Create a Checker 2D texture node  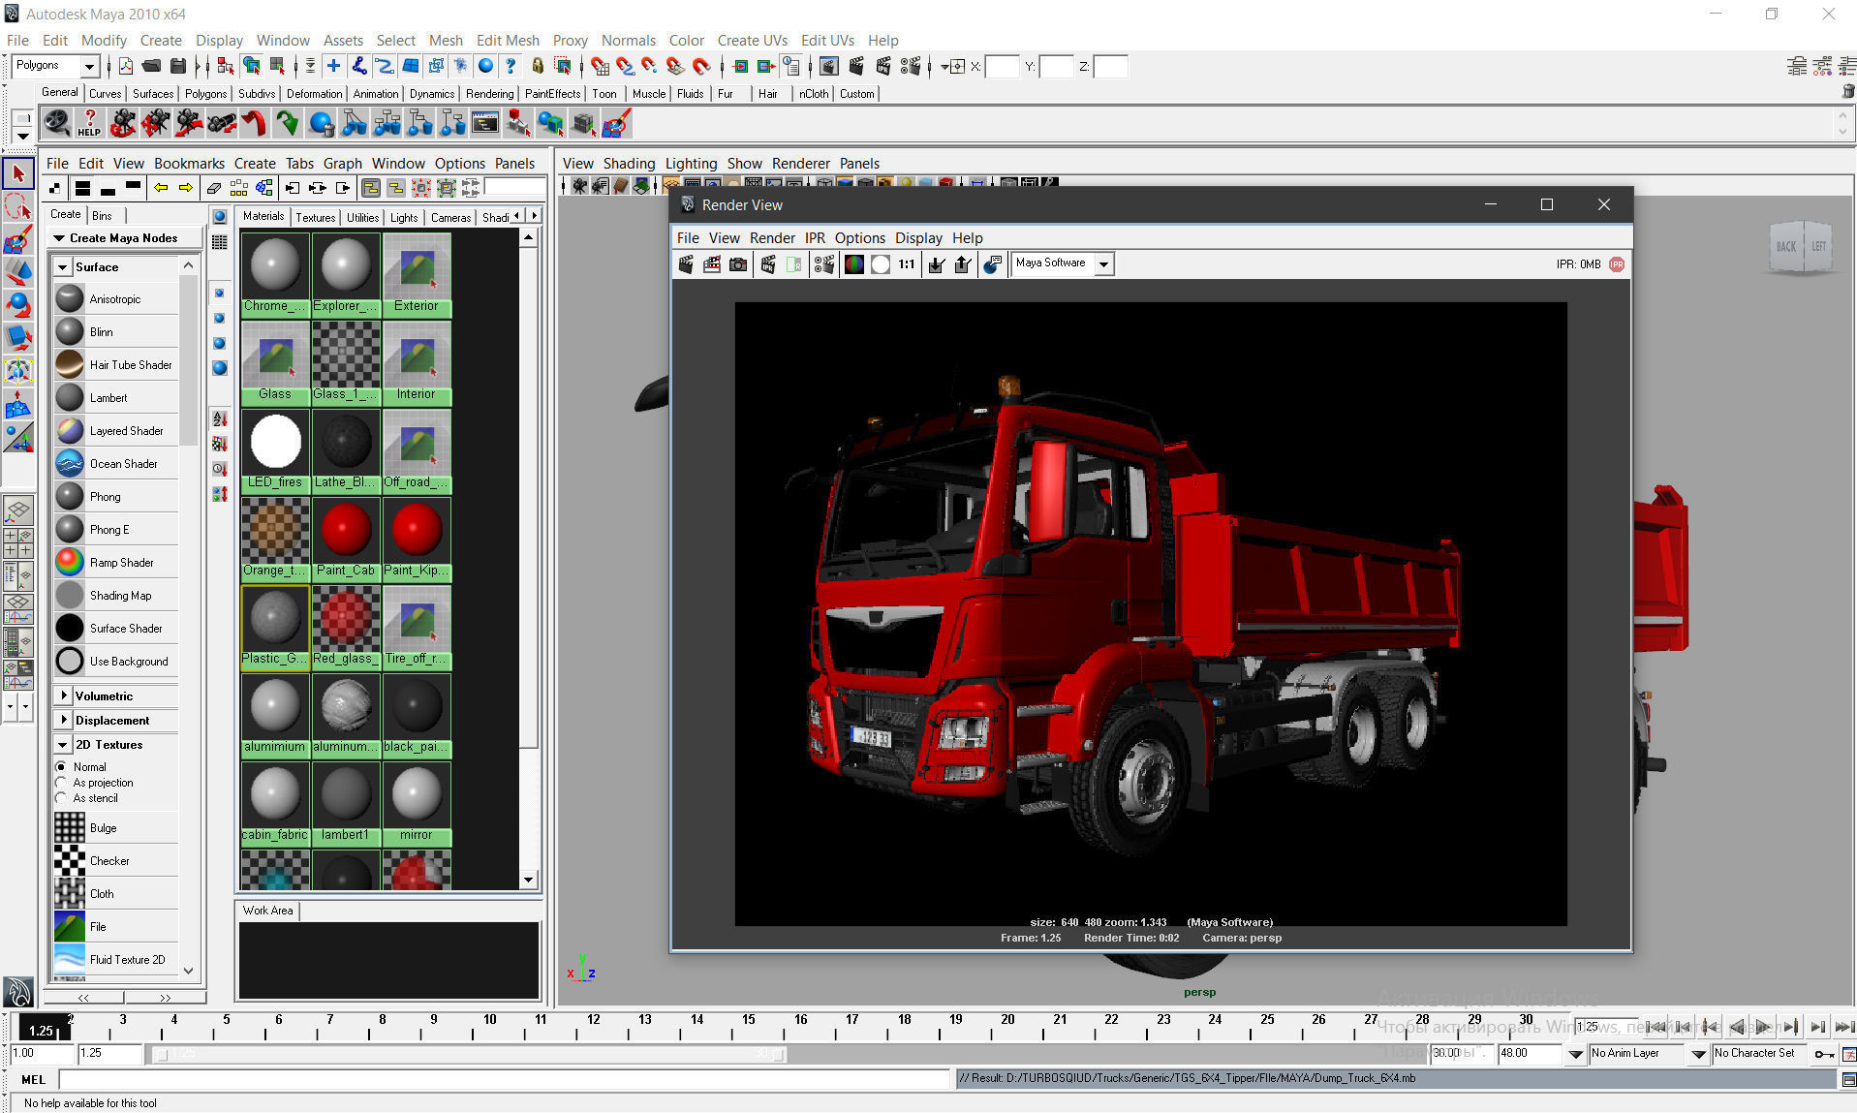click(x=116, y=860)
